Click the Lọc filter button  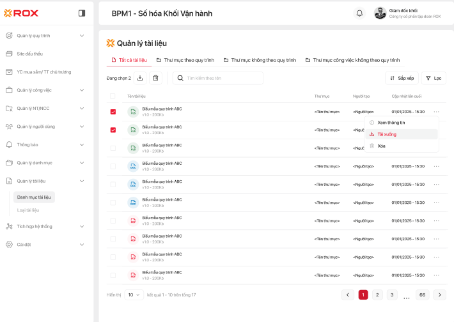434,78
